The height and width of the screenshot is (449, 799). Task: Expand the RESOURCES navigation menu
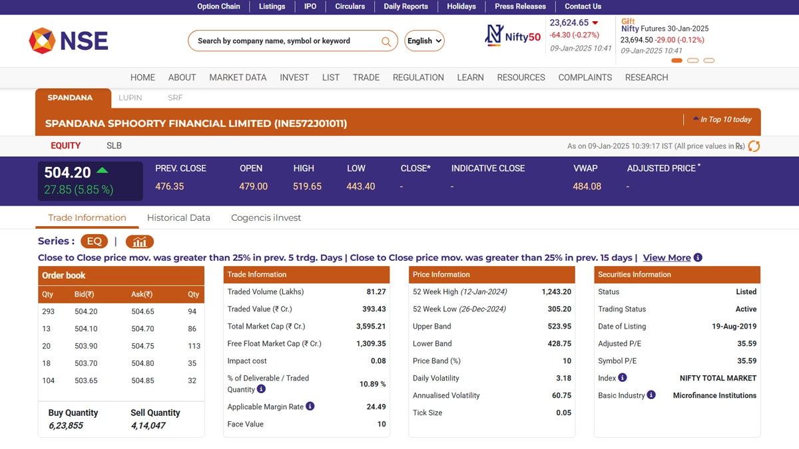[521, 77]
